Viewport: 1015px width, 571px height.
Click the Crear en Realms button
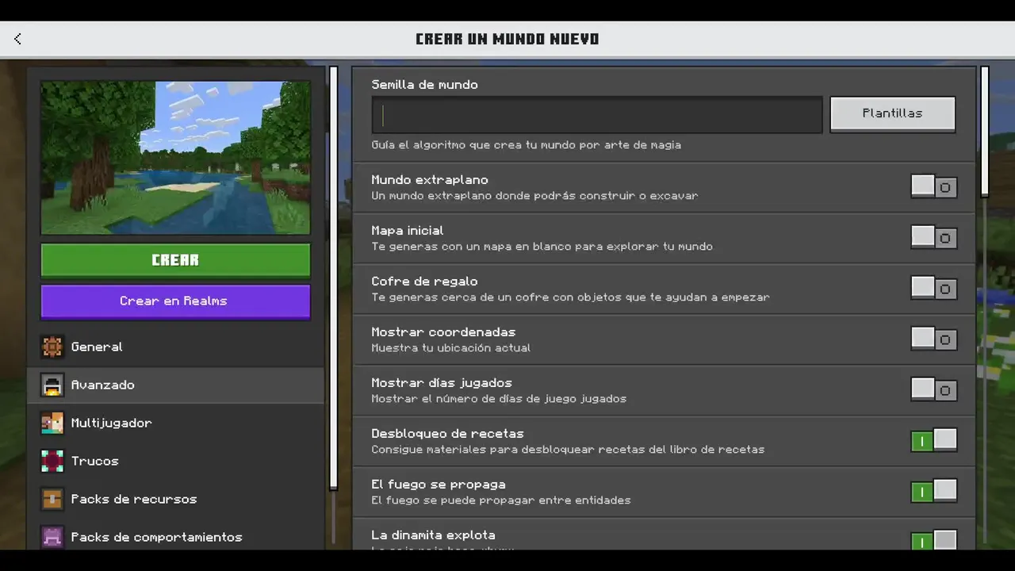[175, 301]
